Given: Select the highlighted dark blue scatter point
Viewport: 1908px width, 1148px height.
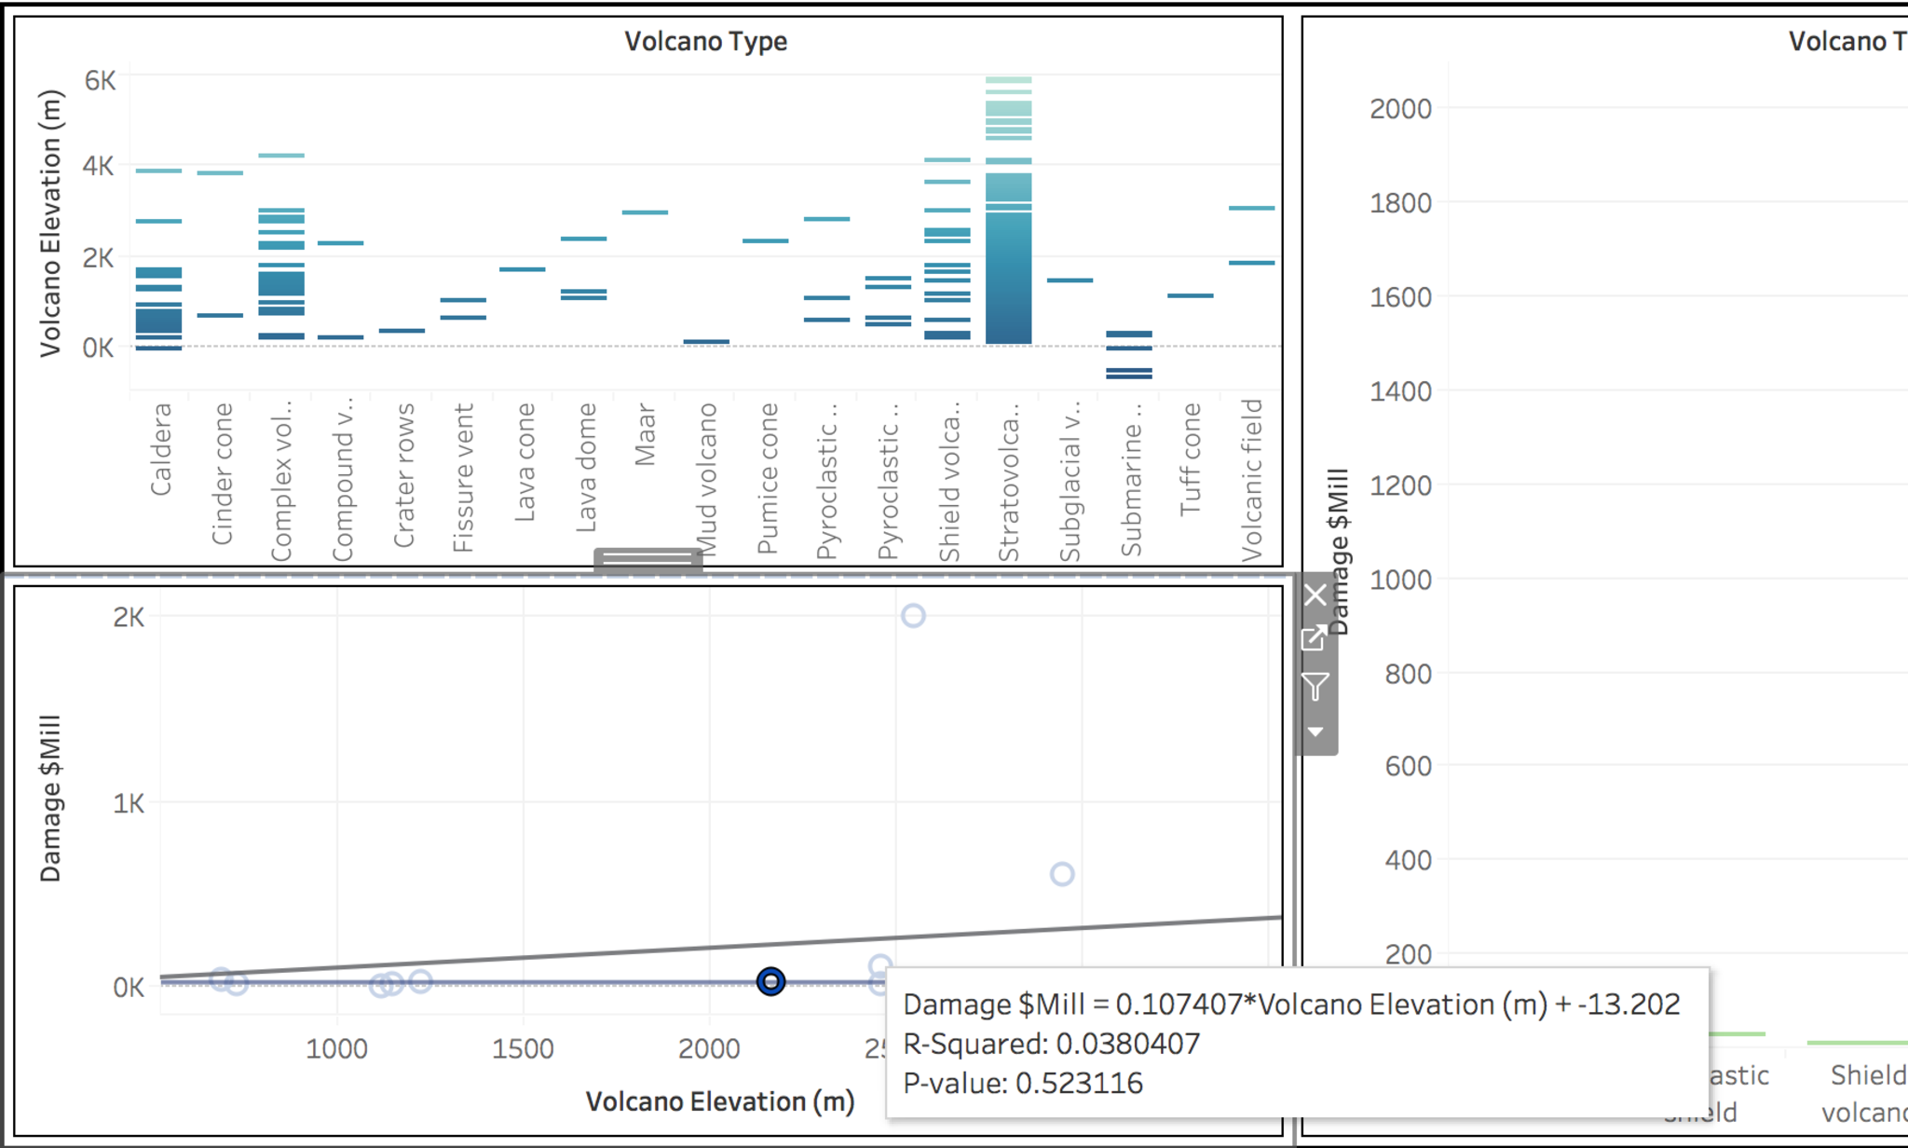Looking at the screenshot, I should click(x=770, y=981).
